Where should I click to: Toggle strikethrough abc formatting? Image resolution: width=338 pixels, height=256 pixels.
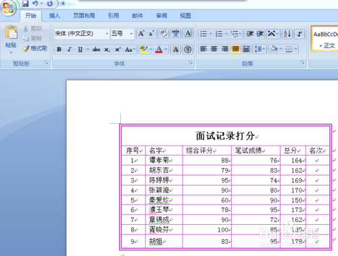click(x=96, y=49)
